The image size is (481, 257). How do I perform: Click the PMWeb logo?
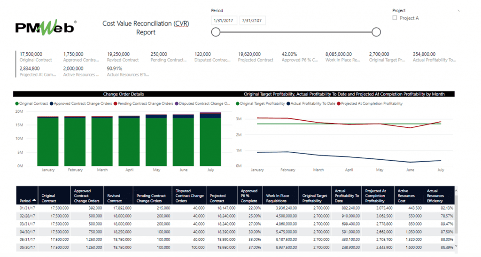(46, 27)
